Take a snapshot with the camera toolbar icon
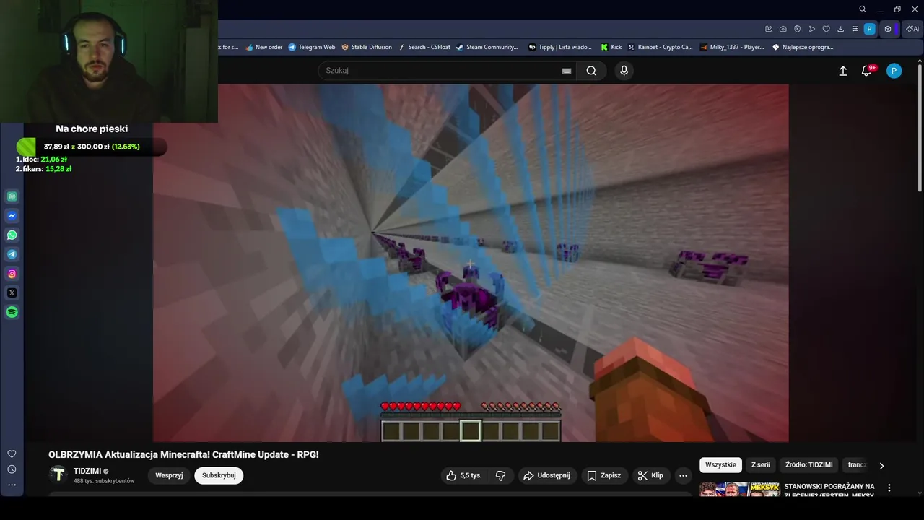924x520 pixels. (783, 29)
